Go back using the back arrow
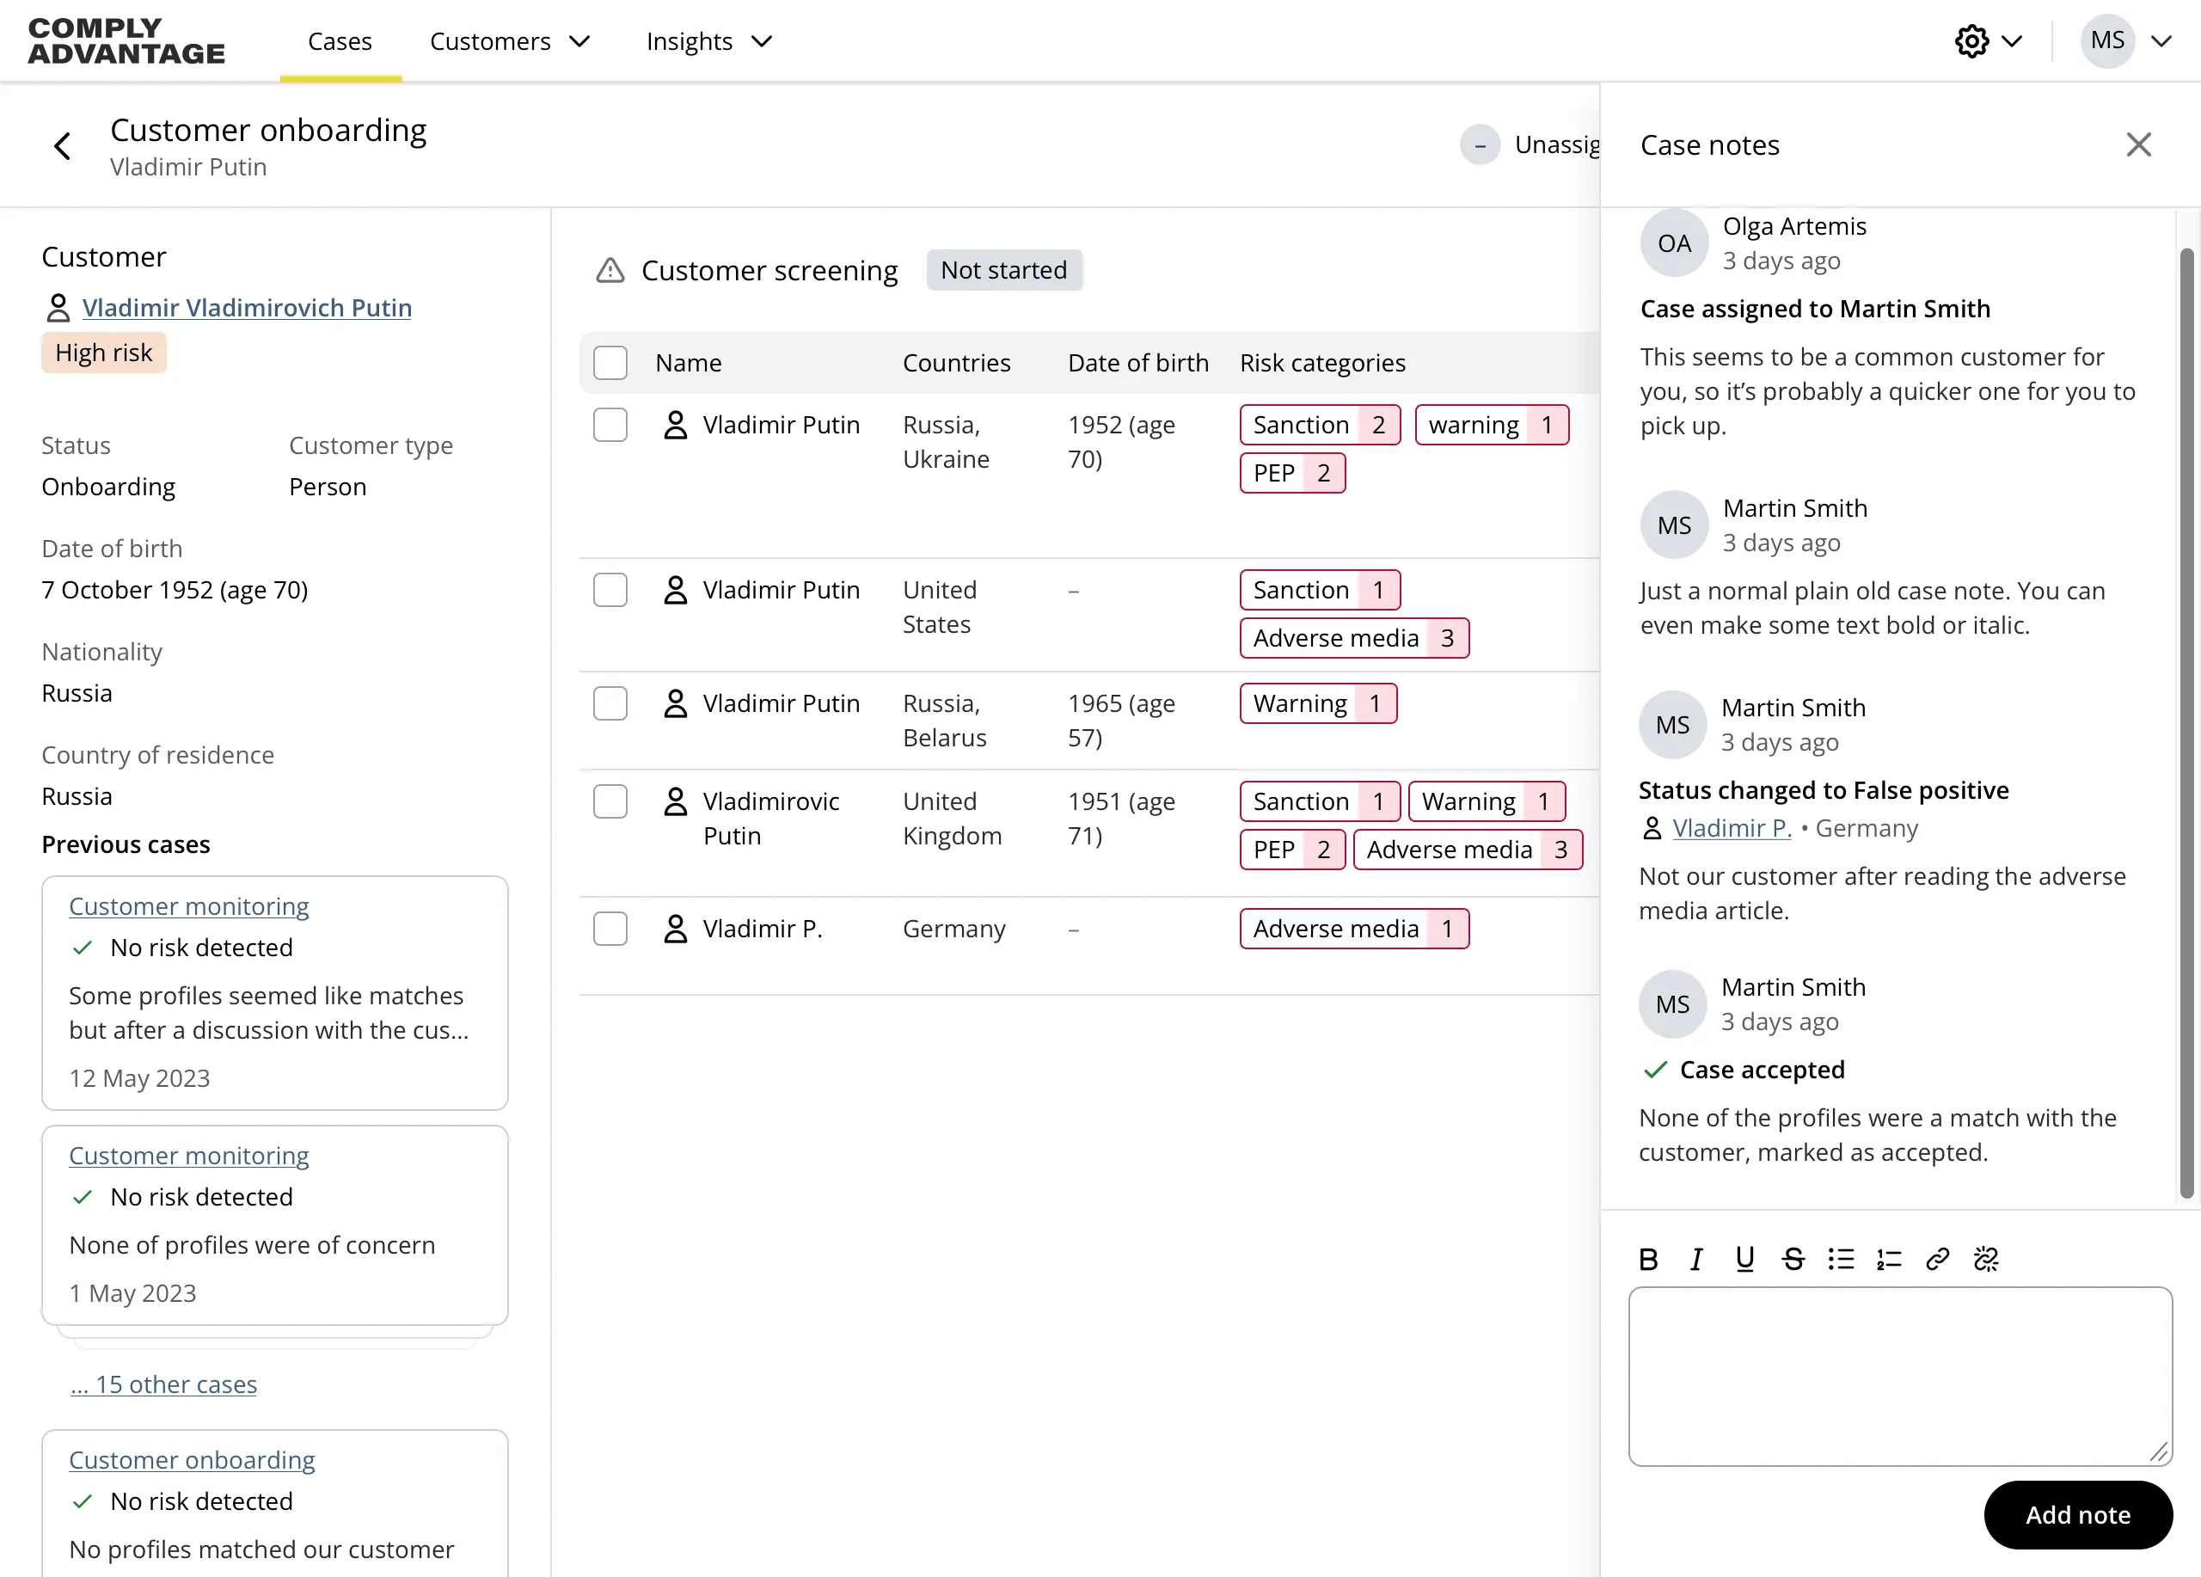 pyautogui.click(x=62, y=144)
